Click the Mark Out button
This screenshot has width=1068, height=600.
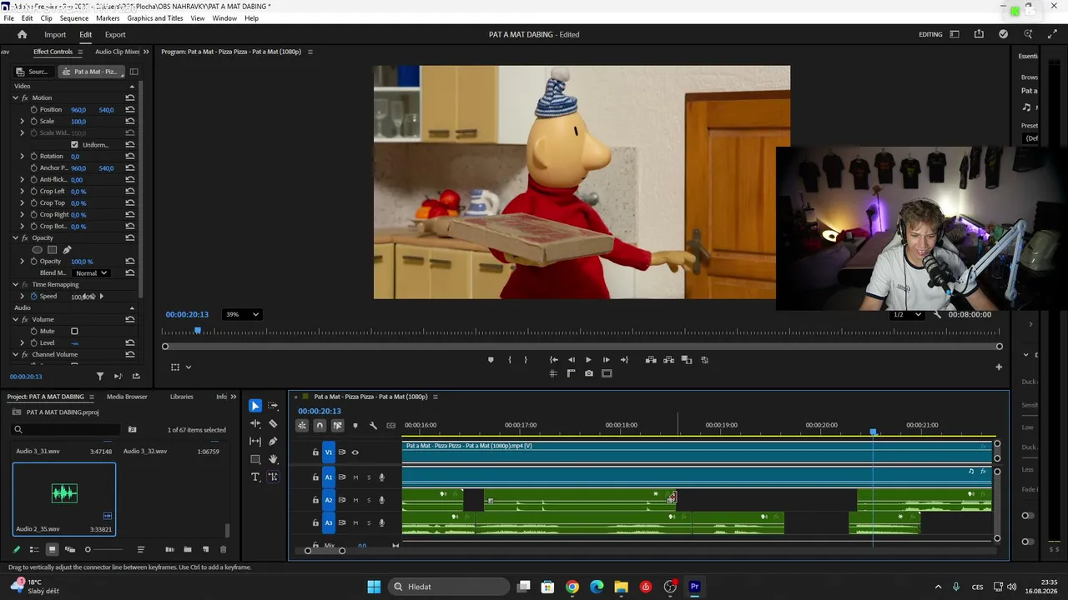pyautogui.click(x=526, y=360)
